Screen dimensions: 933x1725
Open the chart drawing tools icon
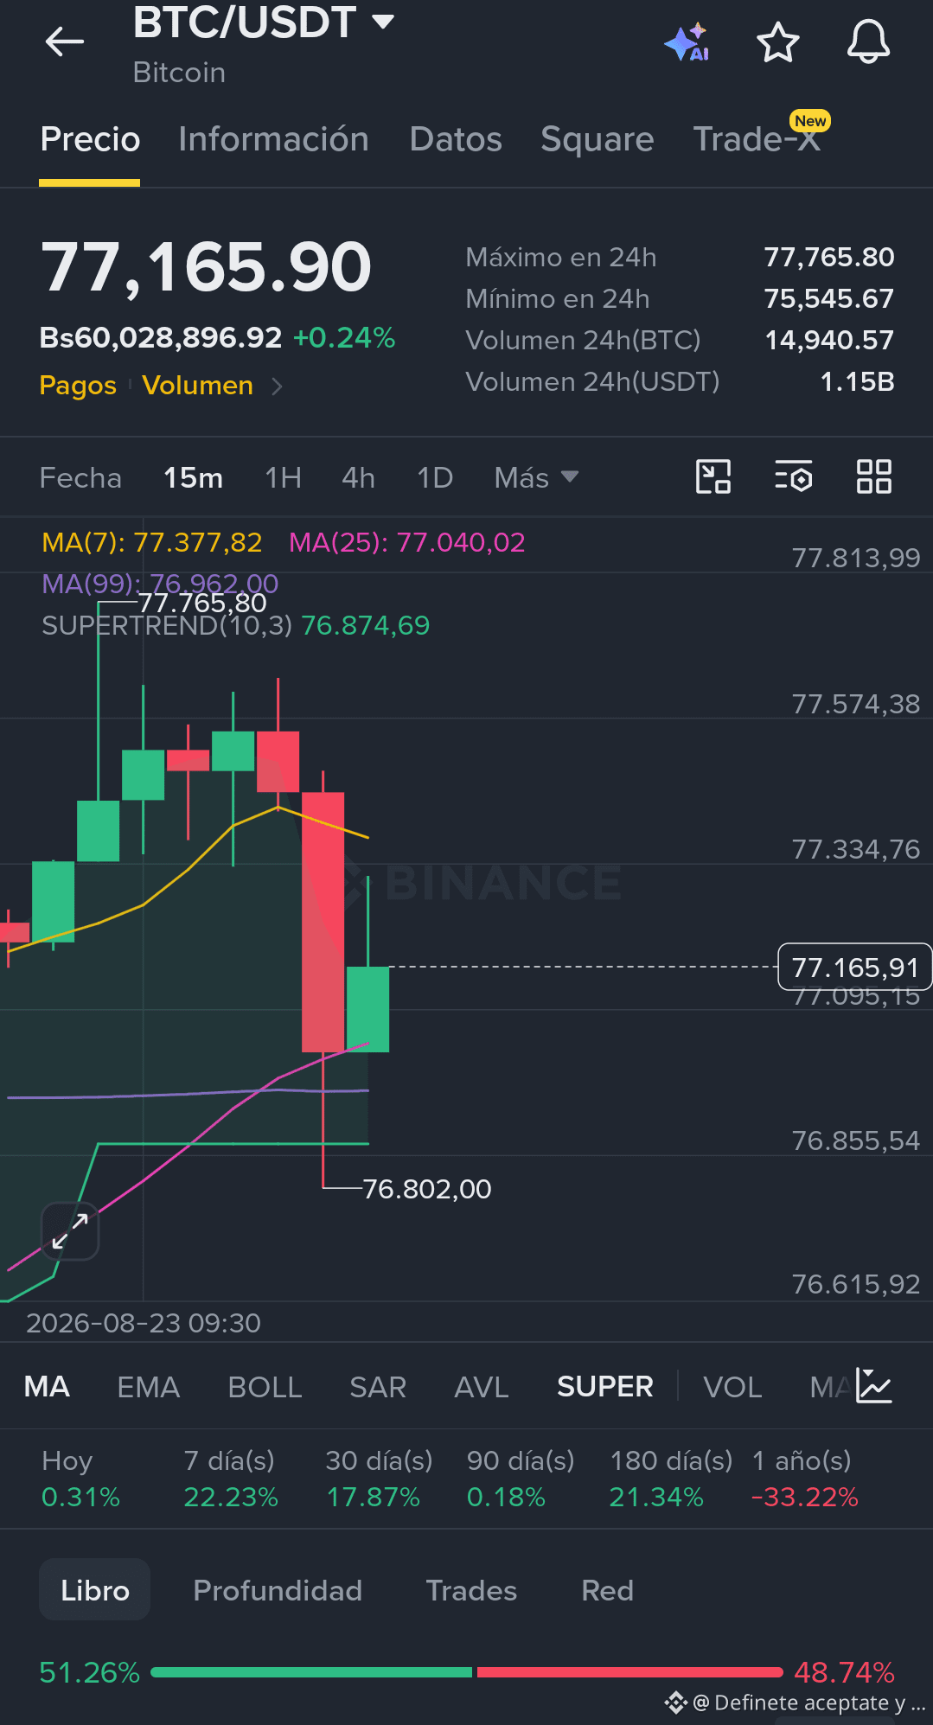[713, 476]
